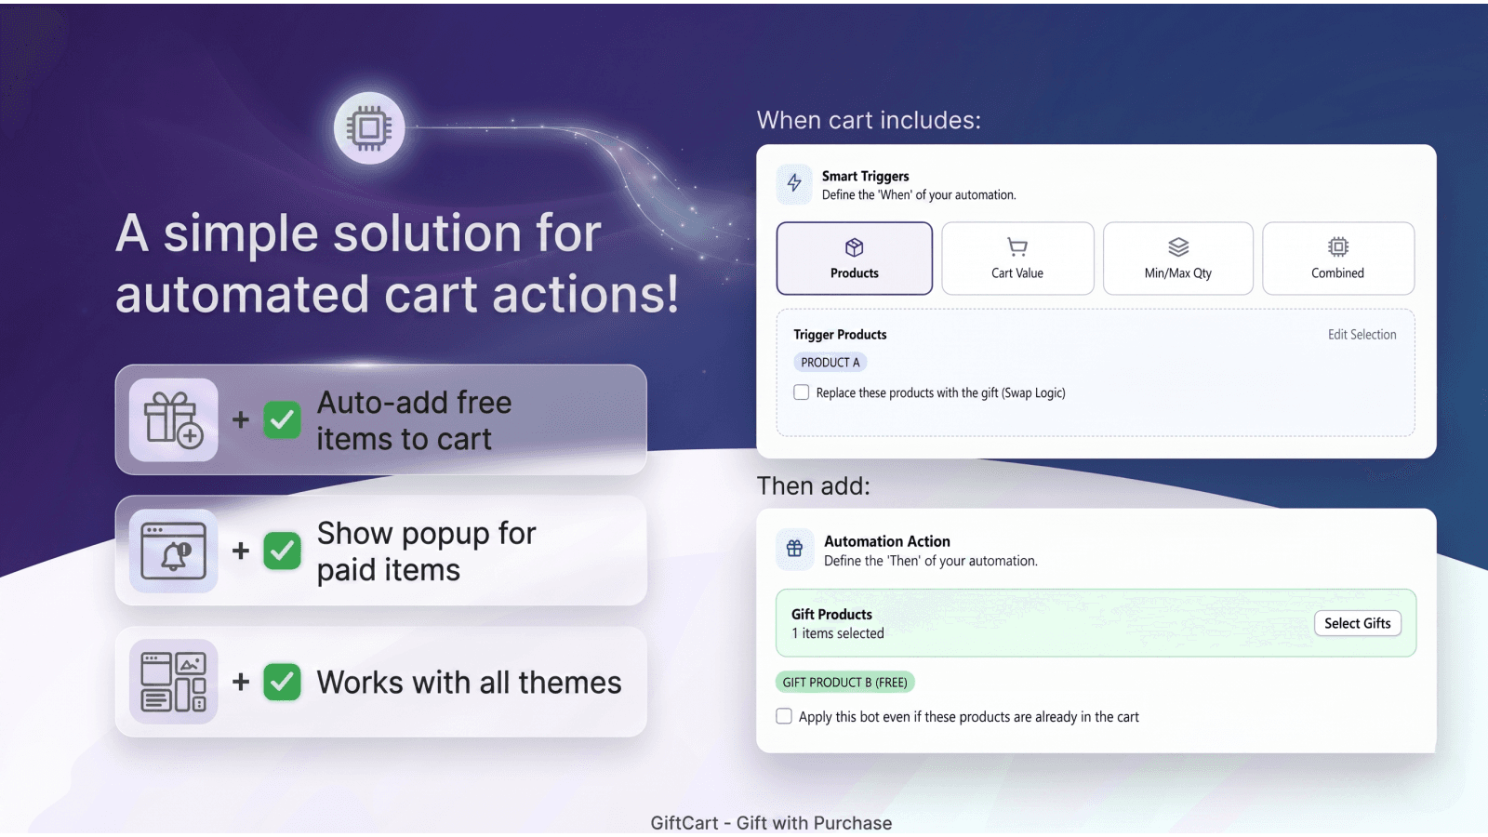Switch to the Cart Value trigger
Image resolution: width=1488 pixels, height=837 pixels.
(x=1017, y=259)
